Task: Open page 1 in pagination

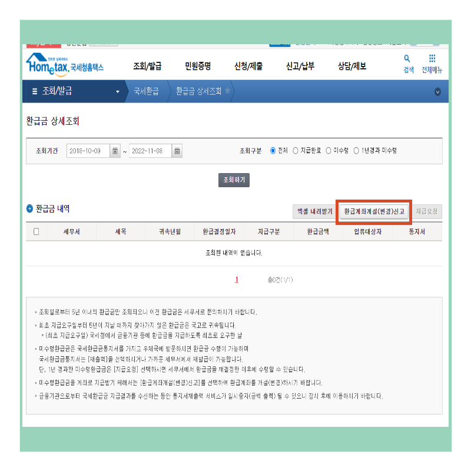Action: coord(237,279)
